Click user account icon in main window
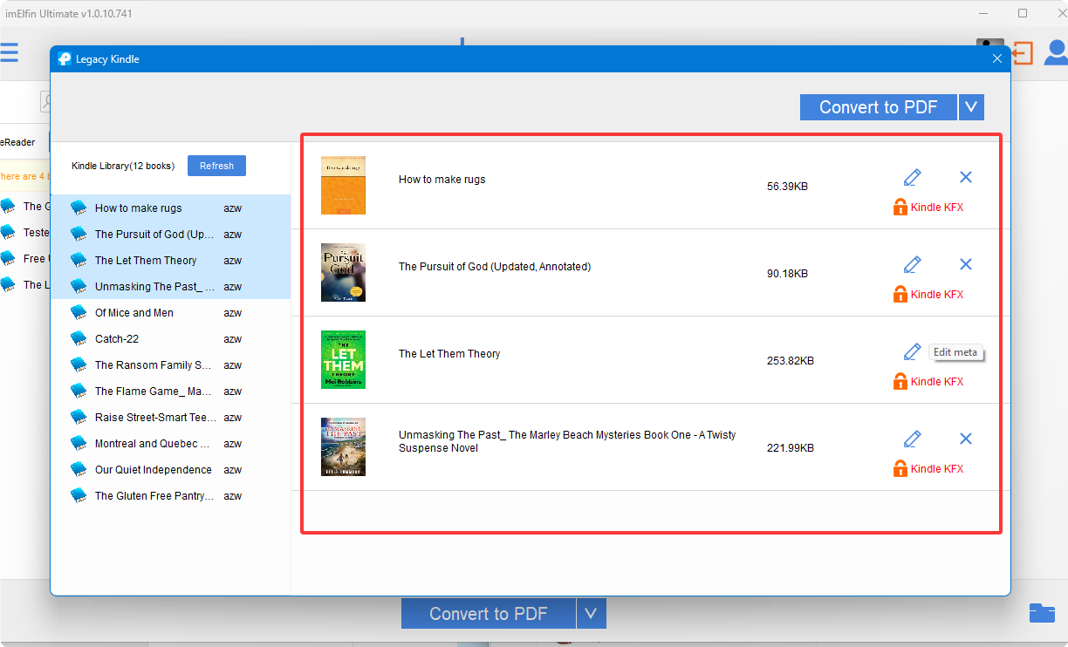1068x647 pixels. tap(1057, 52)
